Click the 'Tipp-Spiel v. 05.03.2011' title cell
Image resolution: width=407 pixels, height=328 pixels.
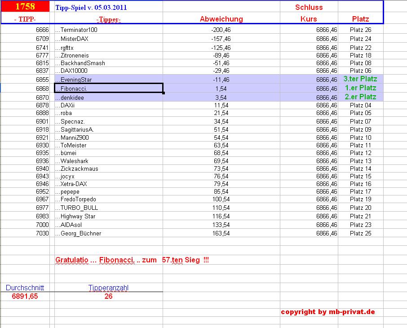(91, 7)
